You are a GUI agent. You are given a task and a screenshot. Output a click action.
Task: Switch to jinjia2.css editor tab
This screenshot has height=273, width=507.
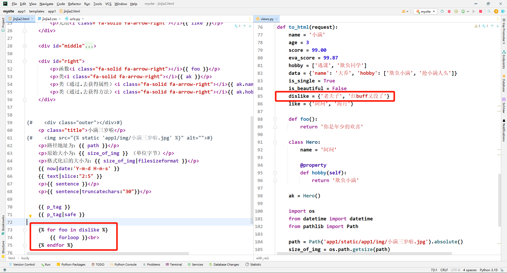49,19
